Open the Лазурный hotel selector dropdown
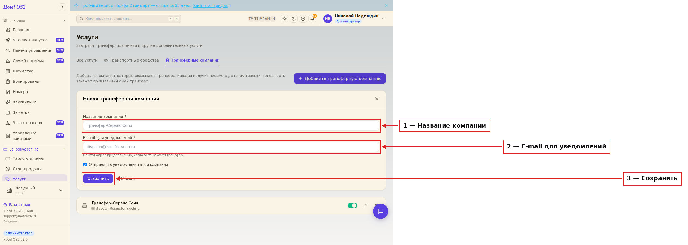The height and width of the screenshot is (245, 688). [35, 190]
